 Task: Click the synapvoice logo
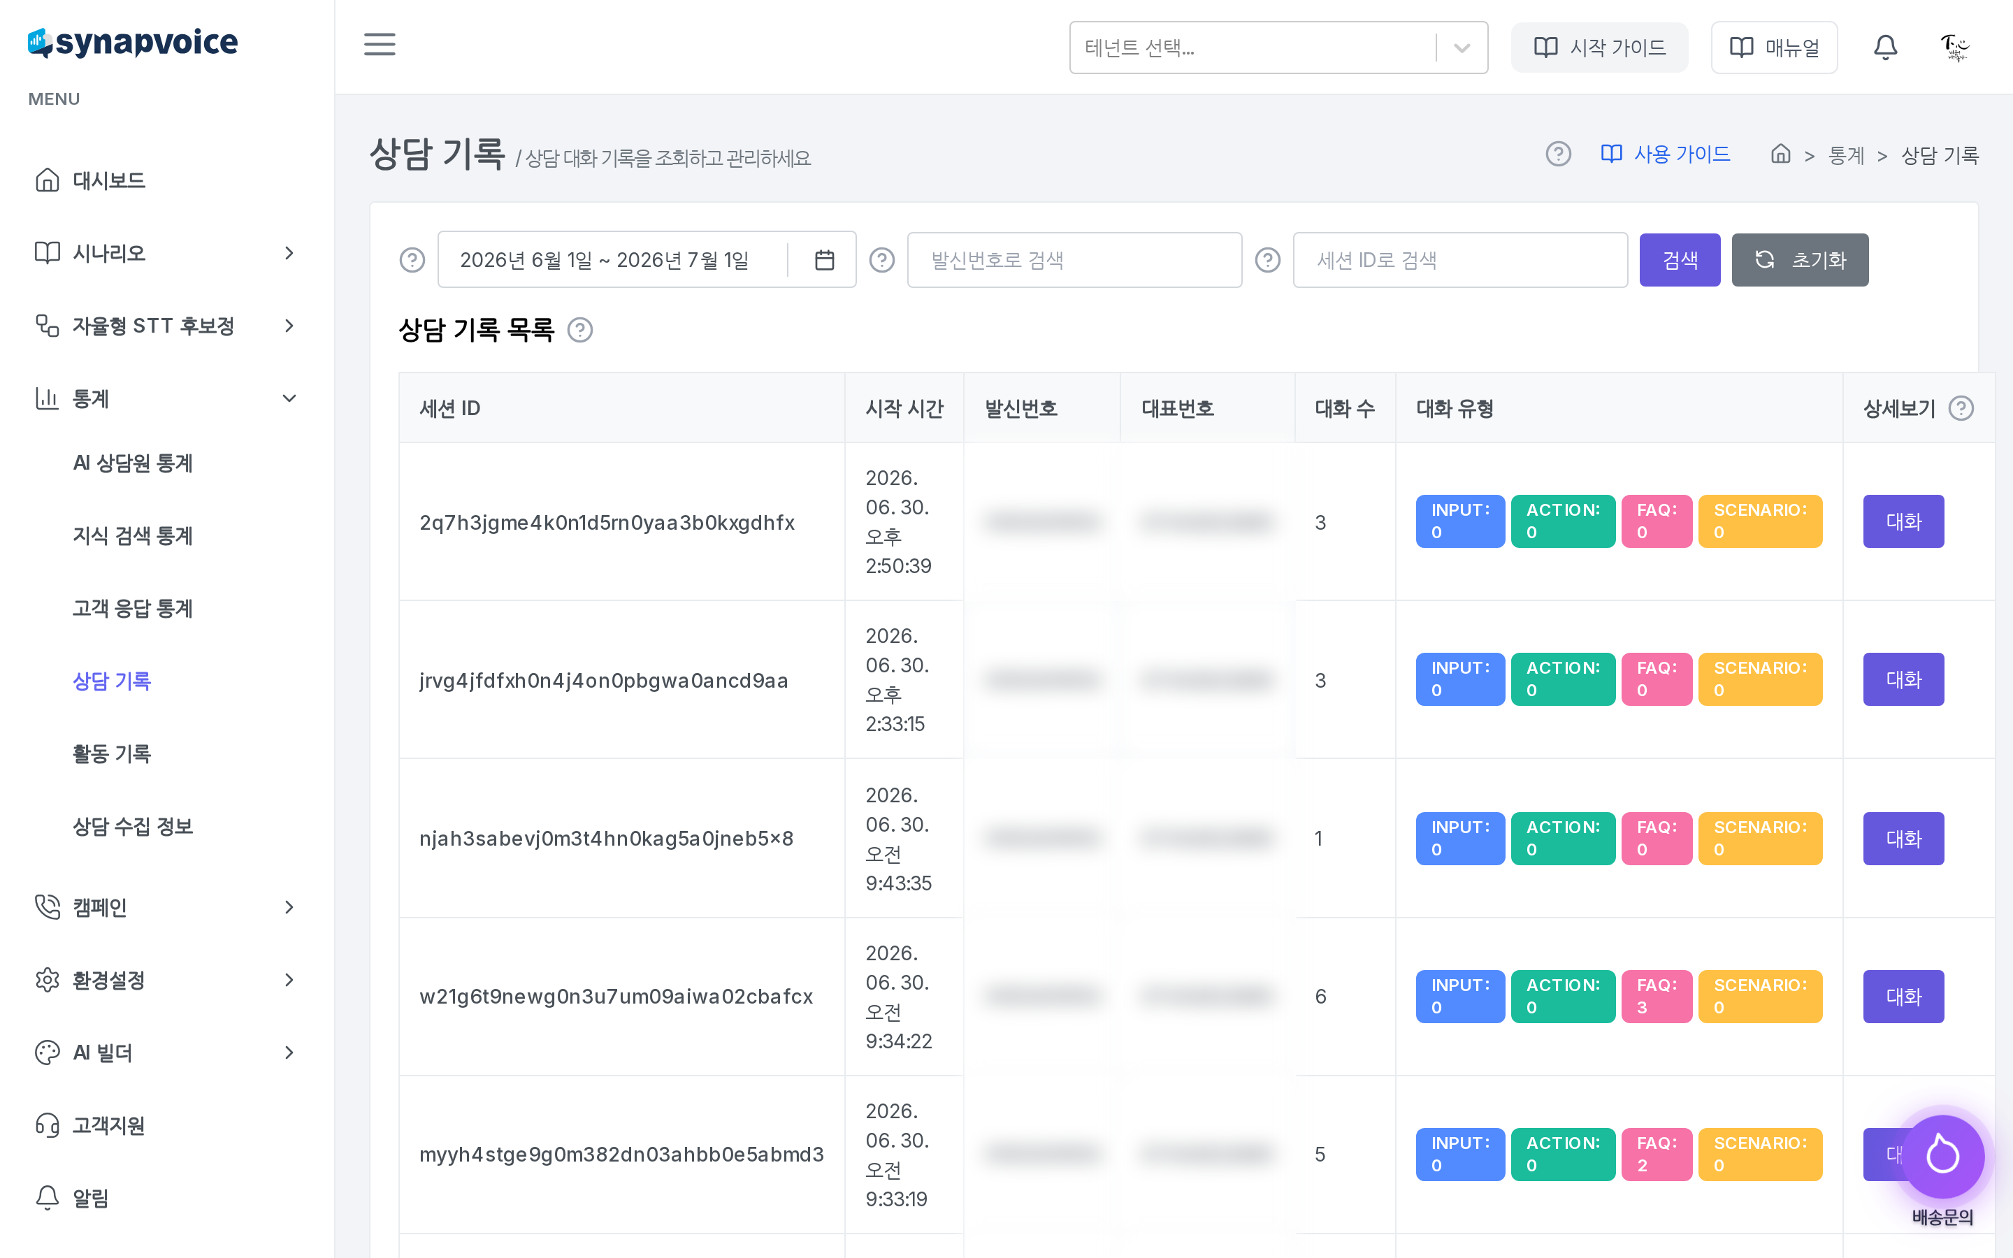pyautogui.click(x=133, y=43)
